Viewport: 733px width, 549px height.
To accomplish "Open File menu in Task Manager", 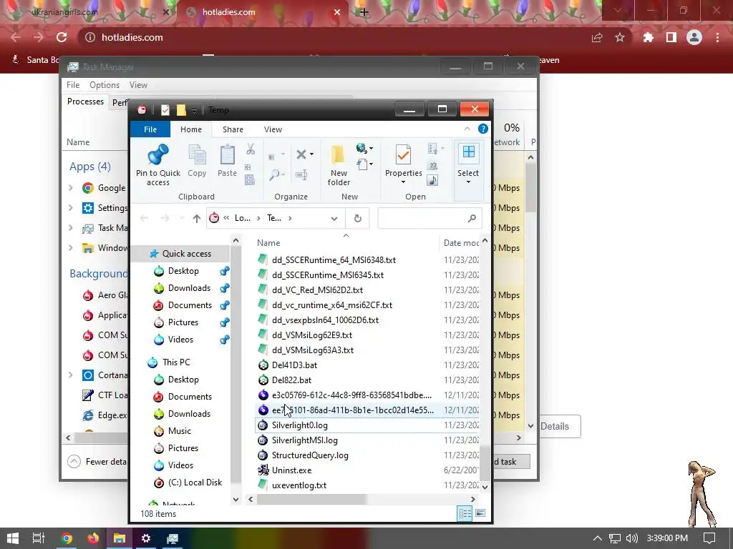I will tap(73, 85).
